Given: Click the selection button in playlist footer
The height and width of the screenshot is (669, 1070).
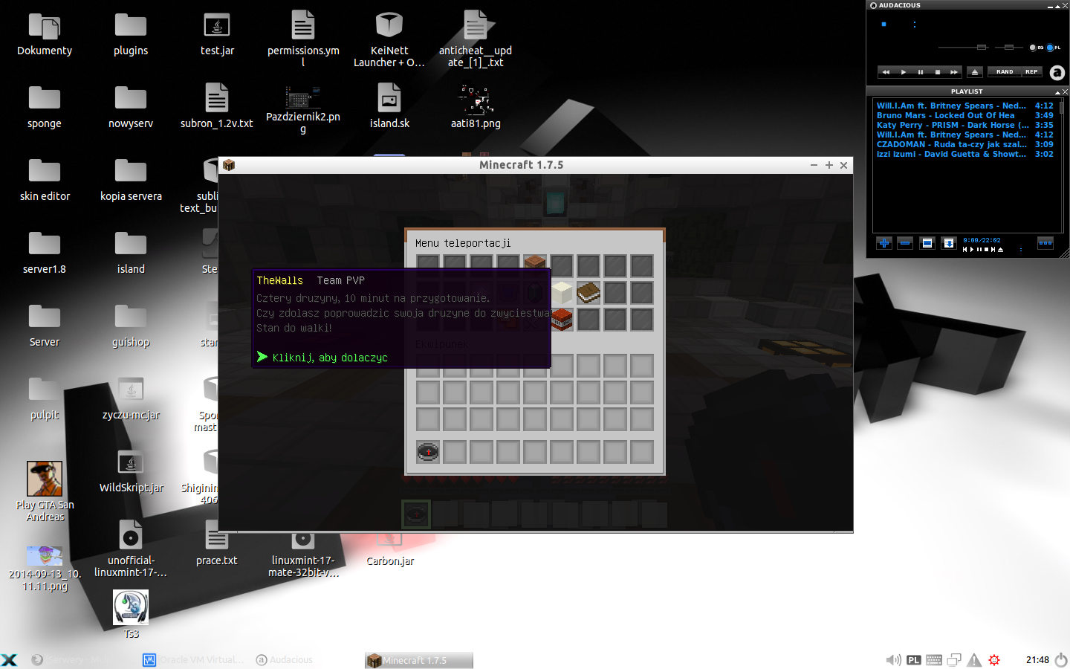Looking at the screenshot, I should (927, 243).
